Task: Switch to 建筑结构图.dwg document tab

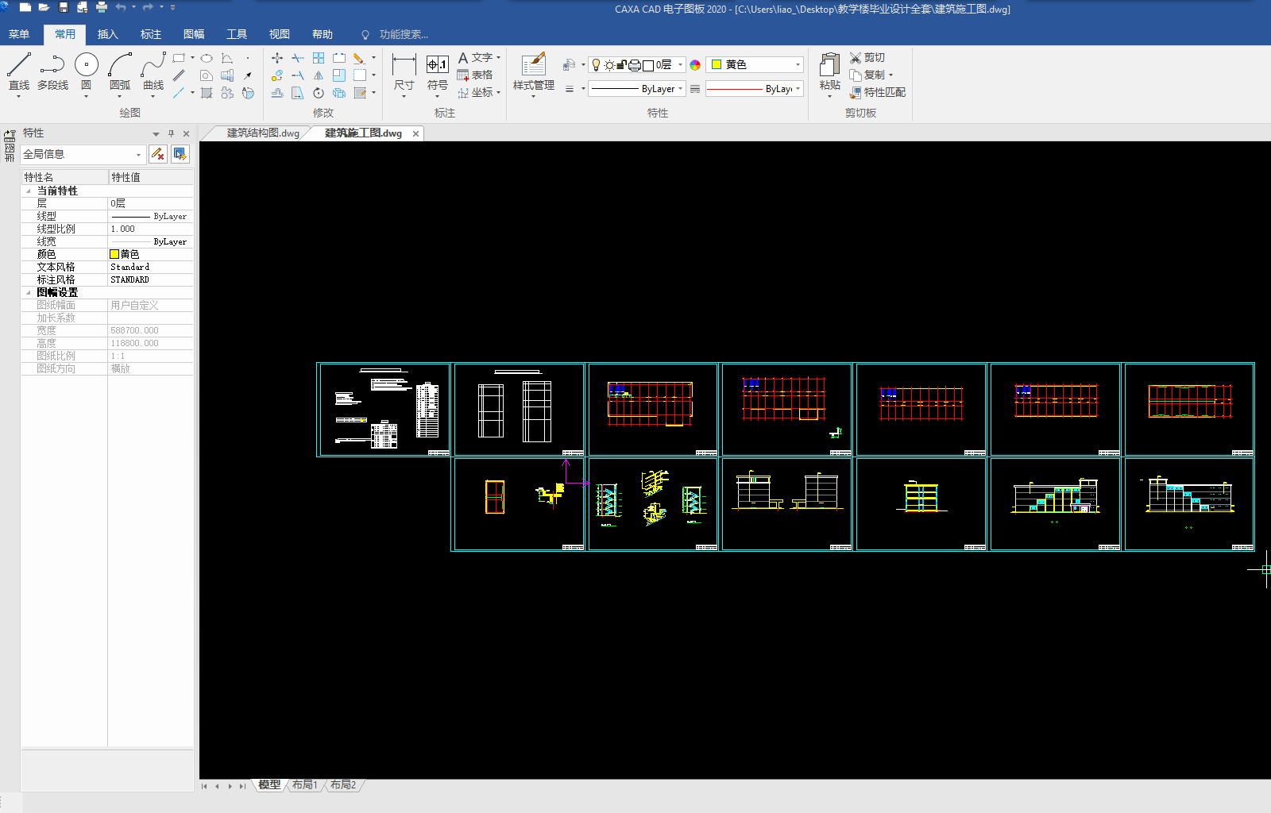Action: point(263,133)
